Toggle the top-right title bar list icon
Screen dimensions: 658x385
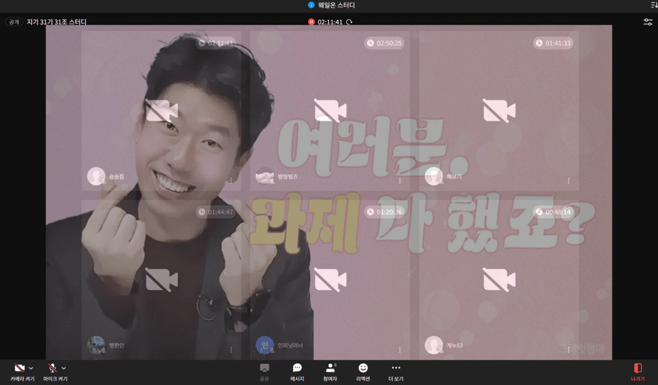pos(654,5)
